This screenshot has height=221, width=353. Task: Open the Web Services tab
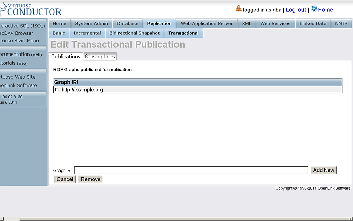coord(275,23)
